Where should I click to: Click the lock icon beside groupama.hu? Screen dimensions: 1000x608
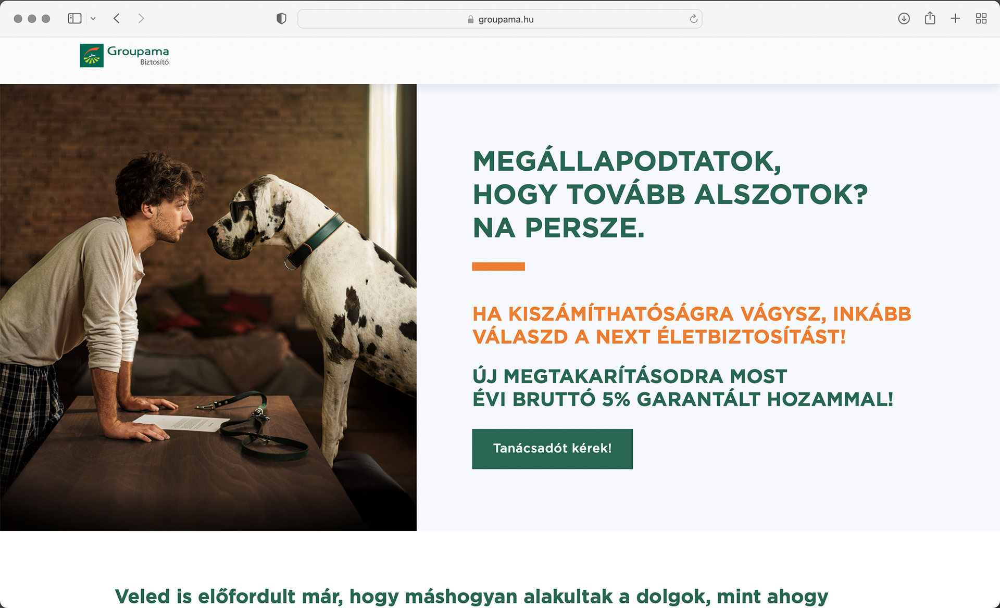(471, 19)
